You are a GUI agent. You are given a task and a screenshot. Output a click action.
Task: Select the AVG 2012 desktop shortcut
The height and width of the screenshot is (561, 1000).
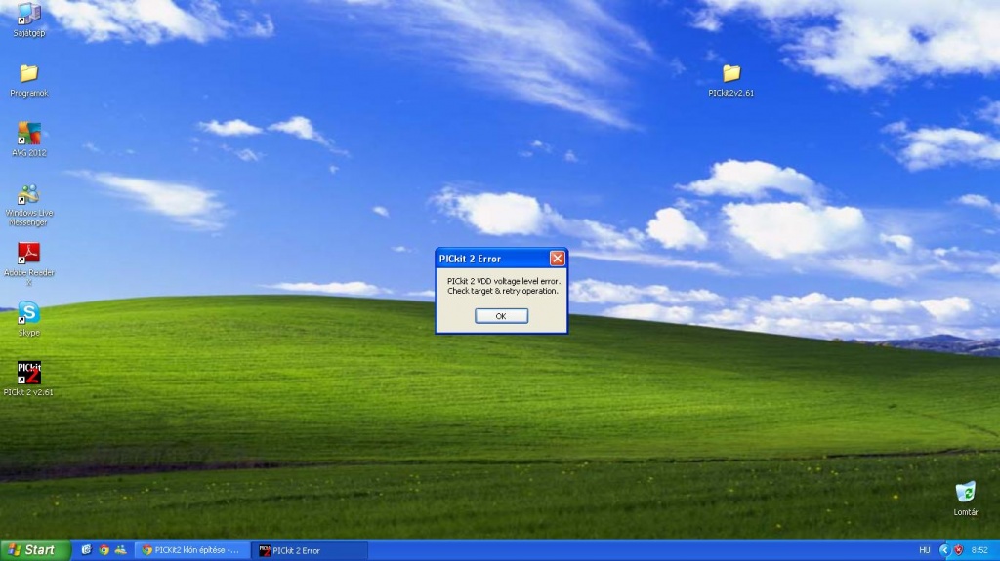pos(28,140)
